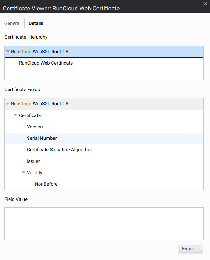The width and height of the screenshot is (210, 260).
Task: Select the Serial Number field
Action: tap(104, 138)
